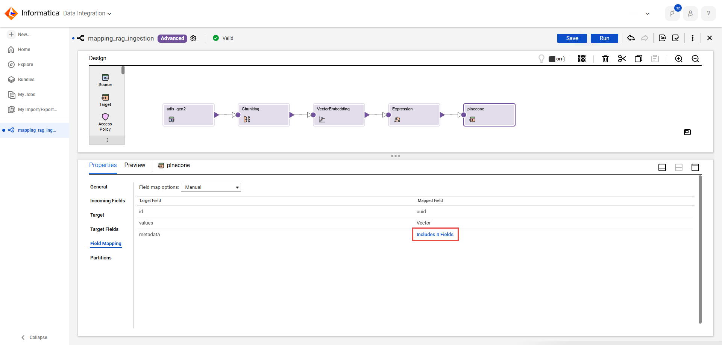
Task: Click the paste clipboard icon
Action: click(x=655, y=59)
